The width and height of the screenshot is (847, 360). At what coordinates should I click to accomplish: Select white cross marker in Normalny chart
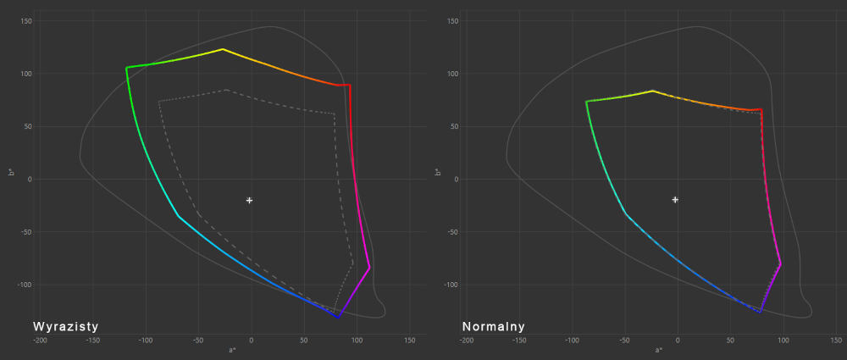tap(675, 200)
